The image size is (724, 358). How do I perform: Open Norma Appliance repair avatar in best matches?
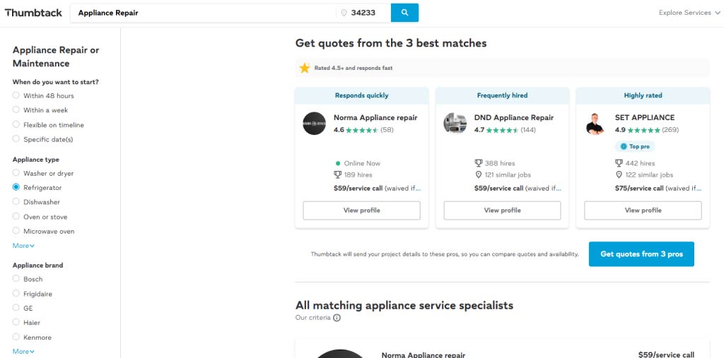[x=315, y=124]
